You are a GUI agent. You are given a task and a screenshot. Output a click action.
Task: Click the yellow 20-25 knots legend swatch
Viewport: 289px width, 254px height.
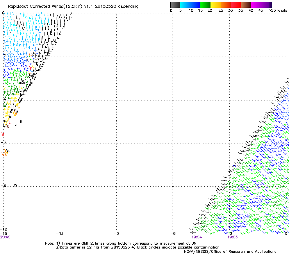click(216, 5)
